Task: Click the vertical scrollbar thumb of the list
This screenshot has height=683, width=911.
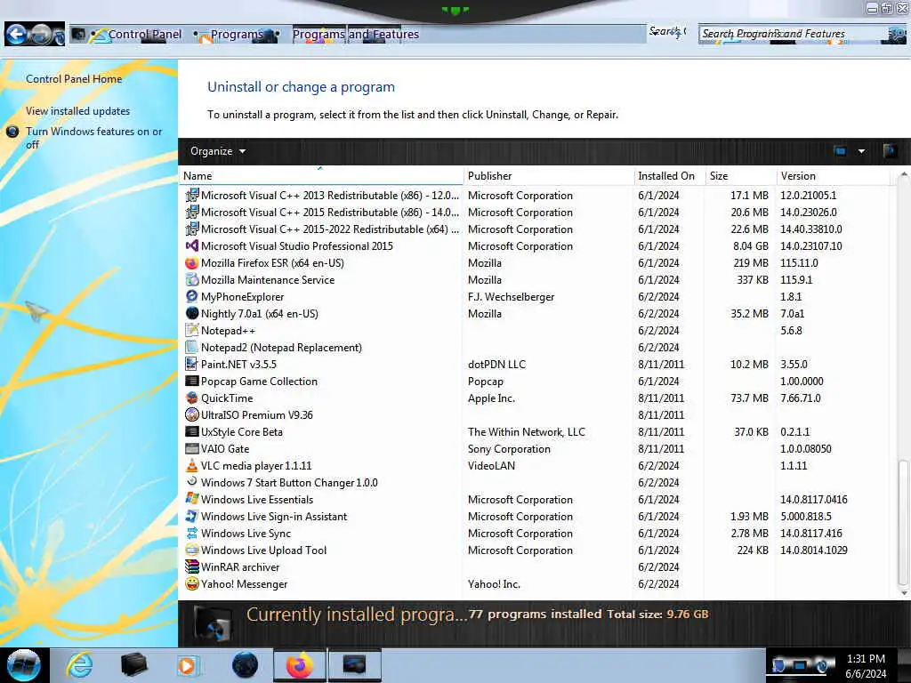Action: 903,522
